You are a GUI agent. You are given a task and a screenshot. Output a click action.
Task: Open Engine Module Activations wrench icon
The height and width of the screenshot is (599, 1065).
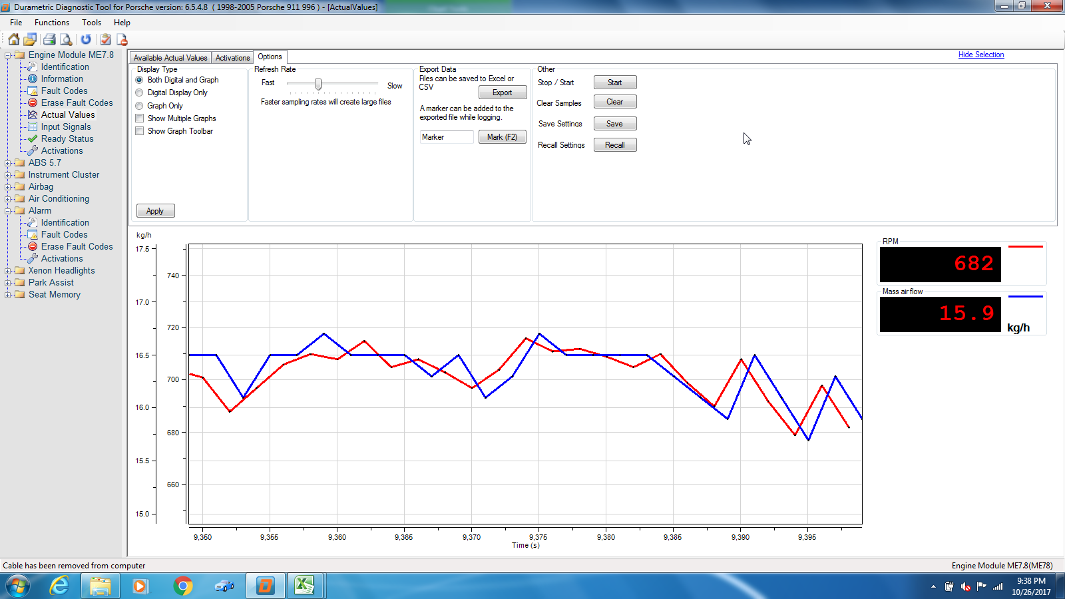pos(32,150)
